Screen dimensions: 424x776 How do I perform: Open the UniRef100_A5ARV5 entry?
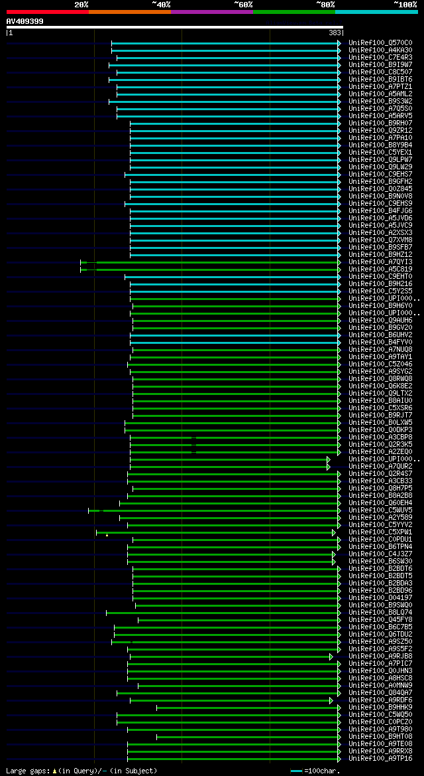[x=380, y=116]
